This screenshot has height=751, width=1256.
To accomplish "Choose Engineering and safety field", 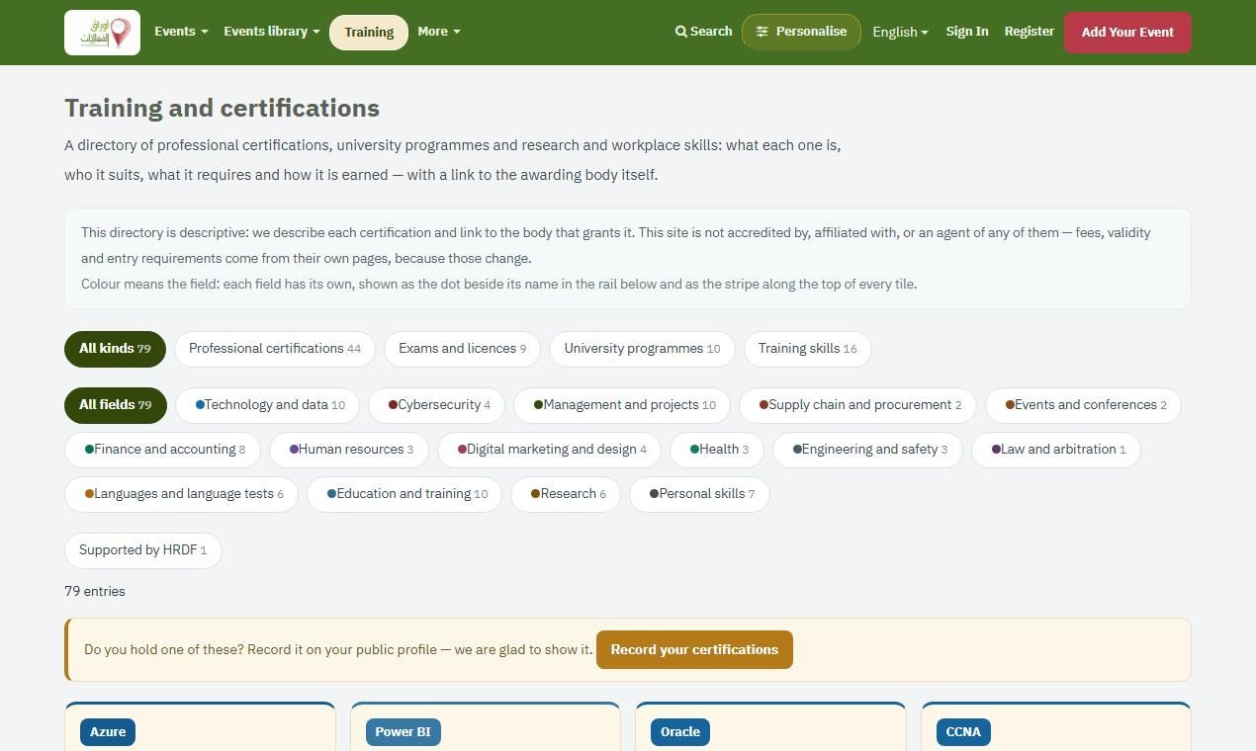I will 867,450.
